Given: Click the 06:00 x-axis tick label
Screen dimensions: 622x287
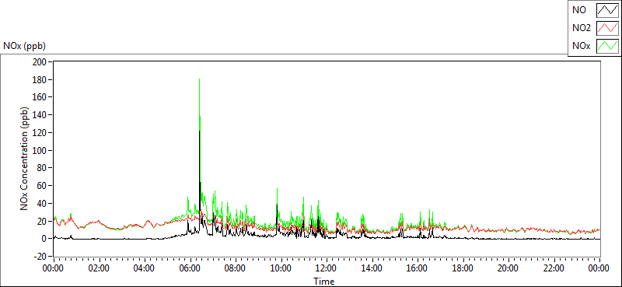Looking at the screenshot, I should pos(190,268).
